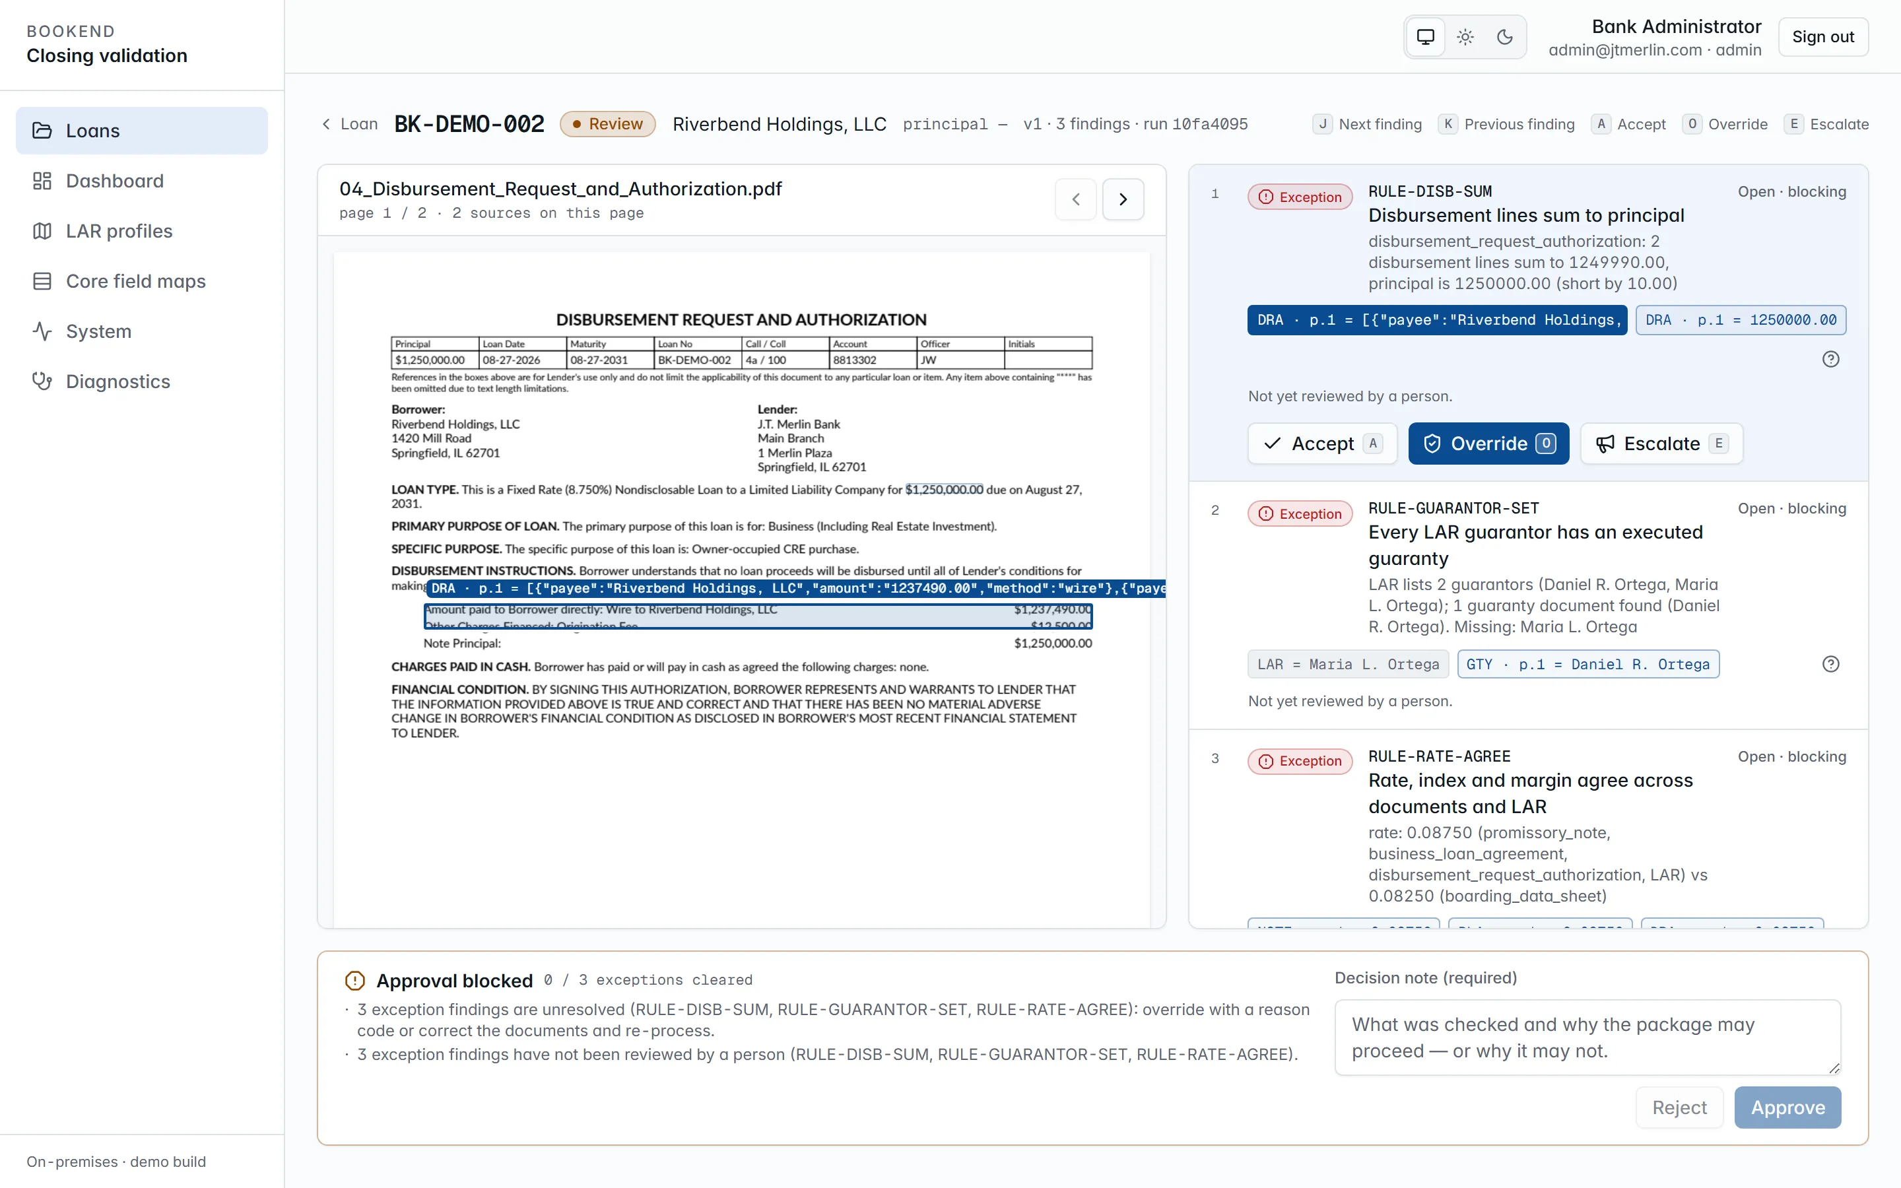Click Next finding shortcut hint
Image resolution: width=1901 pixels, height=1188 pixels.
click(1368, 124)
